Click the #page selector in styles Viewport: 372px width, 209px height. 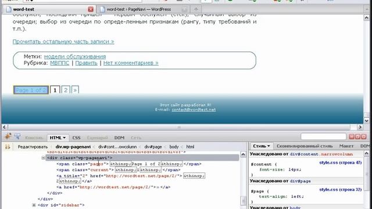tap(257, 191)
